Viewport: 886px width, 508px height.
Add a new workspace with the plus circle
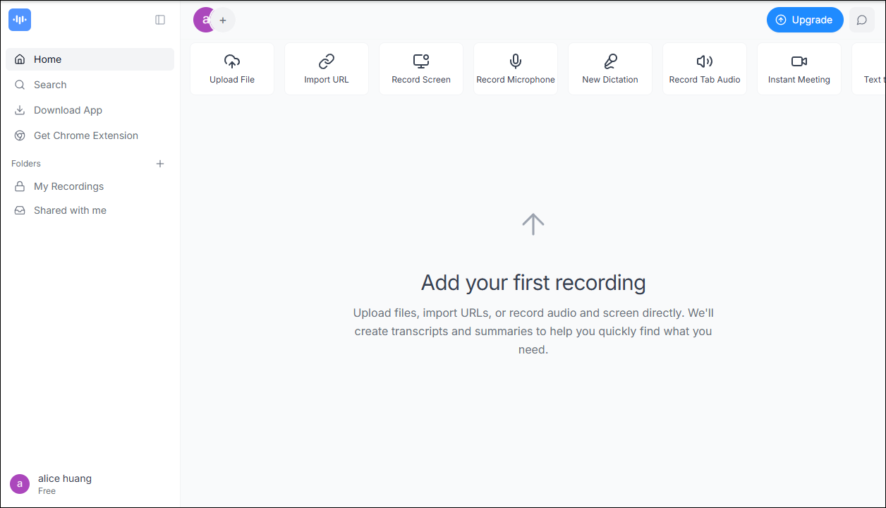[x=224, y=20]
